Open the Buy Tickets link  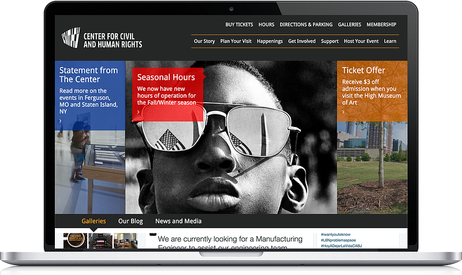[239, 25]
